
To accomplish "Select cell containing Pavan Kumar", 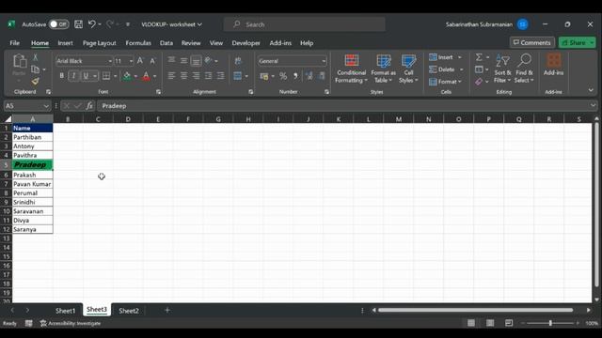I will click(33, 184).
